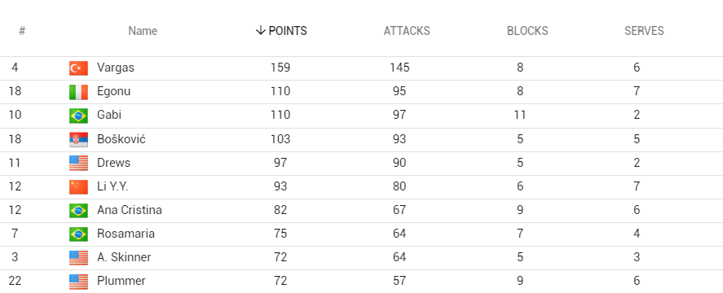Click Egonu's 110 points value
723x293 pixels.
280,91
